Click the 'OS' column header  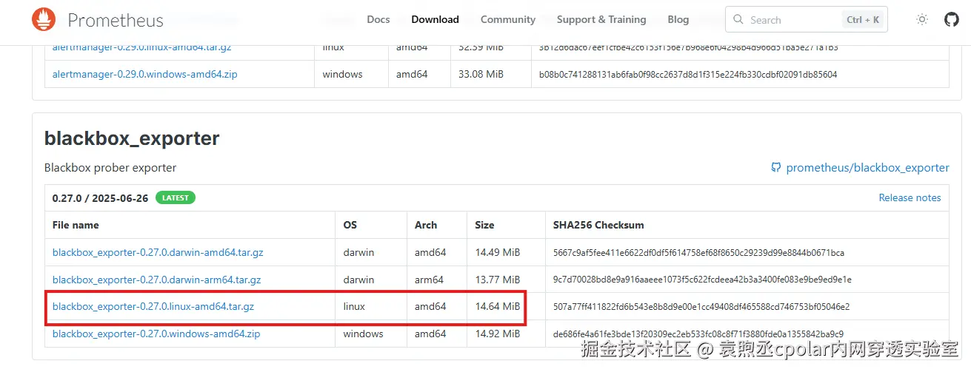[350, 225]
